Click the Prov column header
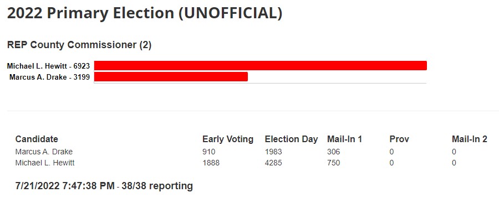This screenshot has height=208, width=499. (x=399, y=139)
